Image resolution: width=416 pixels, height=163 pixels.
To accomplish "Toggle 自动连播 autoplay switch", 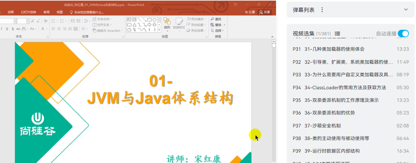I will (403, 34).
